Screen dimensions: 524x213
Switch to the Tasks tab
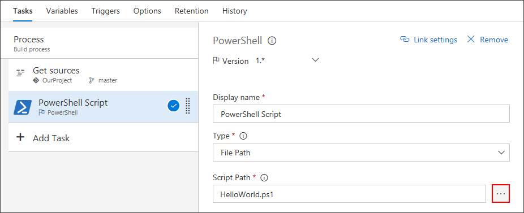[23, 11]
